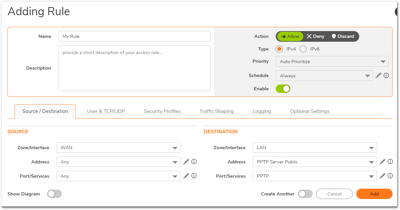
Task: Open the Priority dropdown
Action: [x=332, y=61]
